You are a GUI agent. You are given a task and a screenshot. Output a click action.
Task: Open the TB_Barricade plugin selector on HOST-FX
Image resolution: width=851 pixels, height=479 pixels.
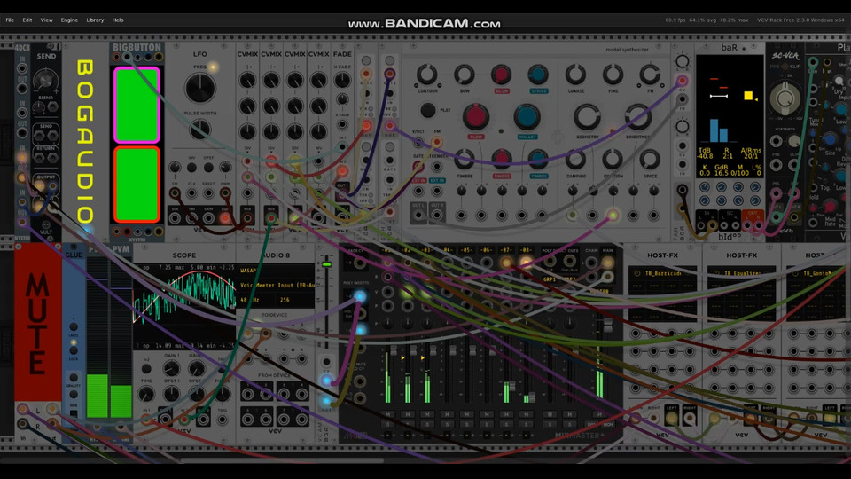[662, 273]
